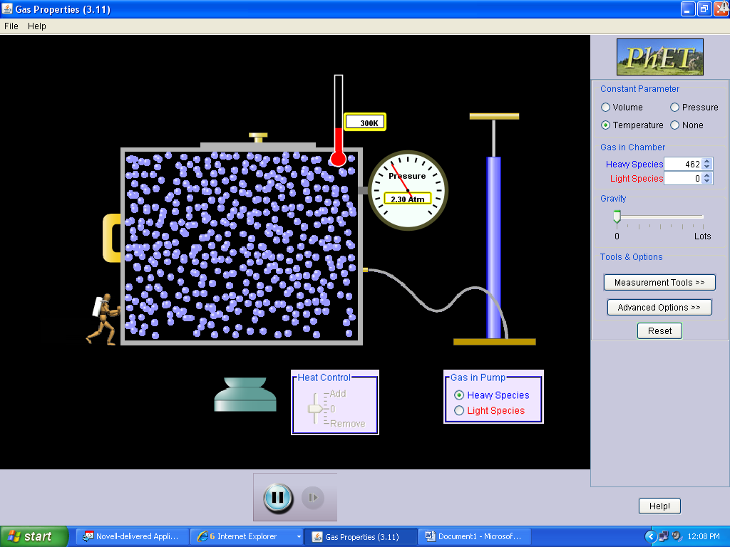Click the bicycle pump handle

point(494,115)
